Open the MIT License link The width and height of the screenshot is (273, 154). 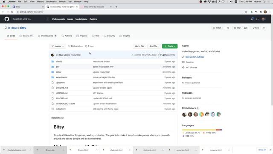(x=192, y=68)
